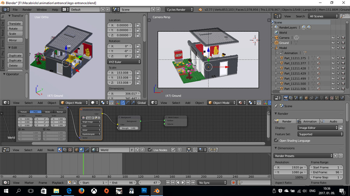Open the Object properties tab (orange cube)

[x=306, y=98]
